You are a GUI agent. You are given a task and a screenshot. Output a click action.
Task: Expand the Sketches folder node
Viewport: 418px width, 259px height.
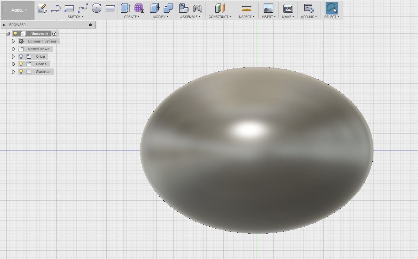point(13,72)
